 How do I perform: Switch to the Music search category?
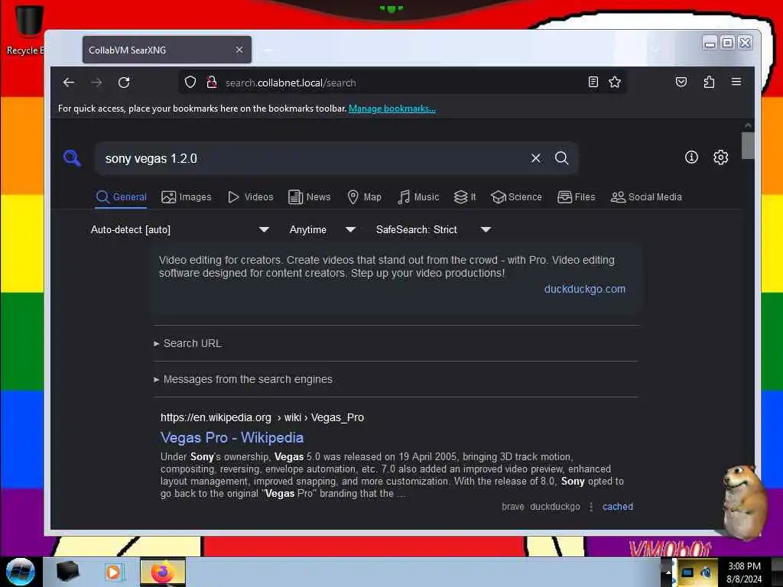pyautogui.click(x=418, y=197)
